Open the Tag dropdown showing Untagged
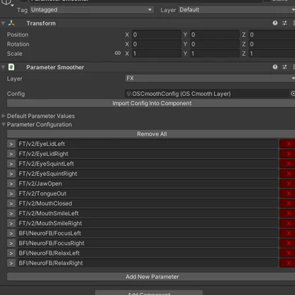Viewport: 295px width, 295px height. 92,10
